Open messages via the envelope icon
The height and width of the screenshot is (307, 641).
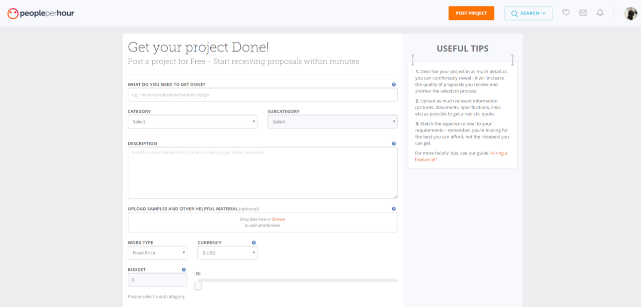583,13
